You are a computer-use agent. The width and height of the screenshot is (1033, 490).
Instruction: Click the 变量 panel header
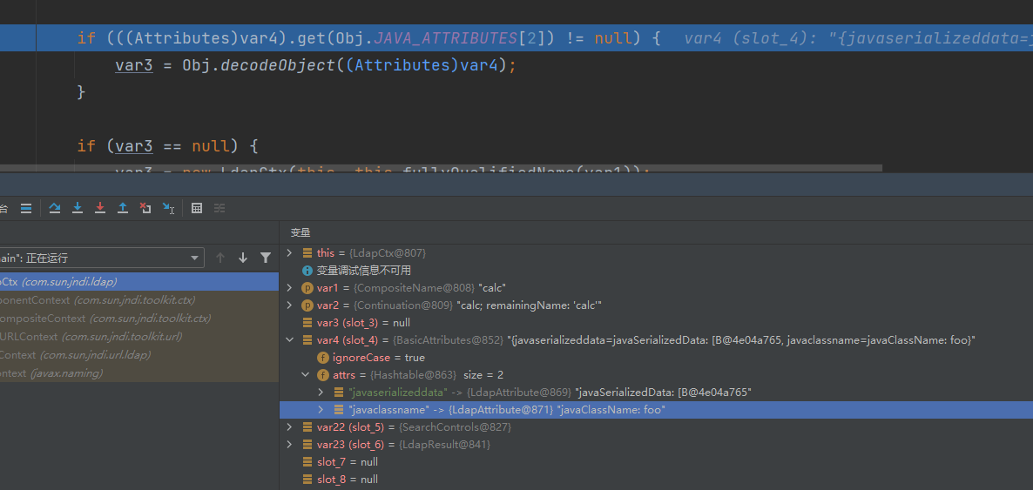click(300, 232)
